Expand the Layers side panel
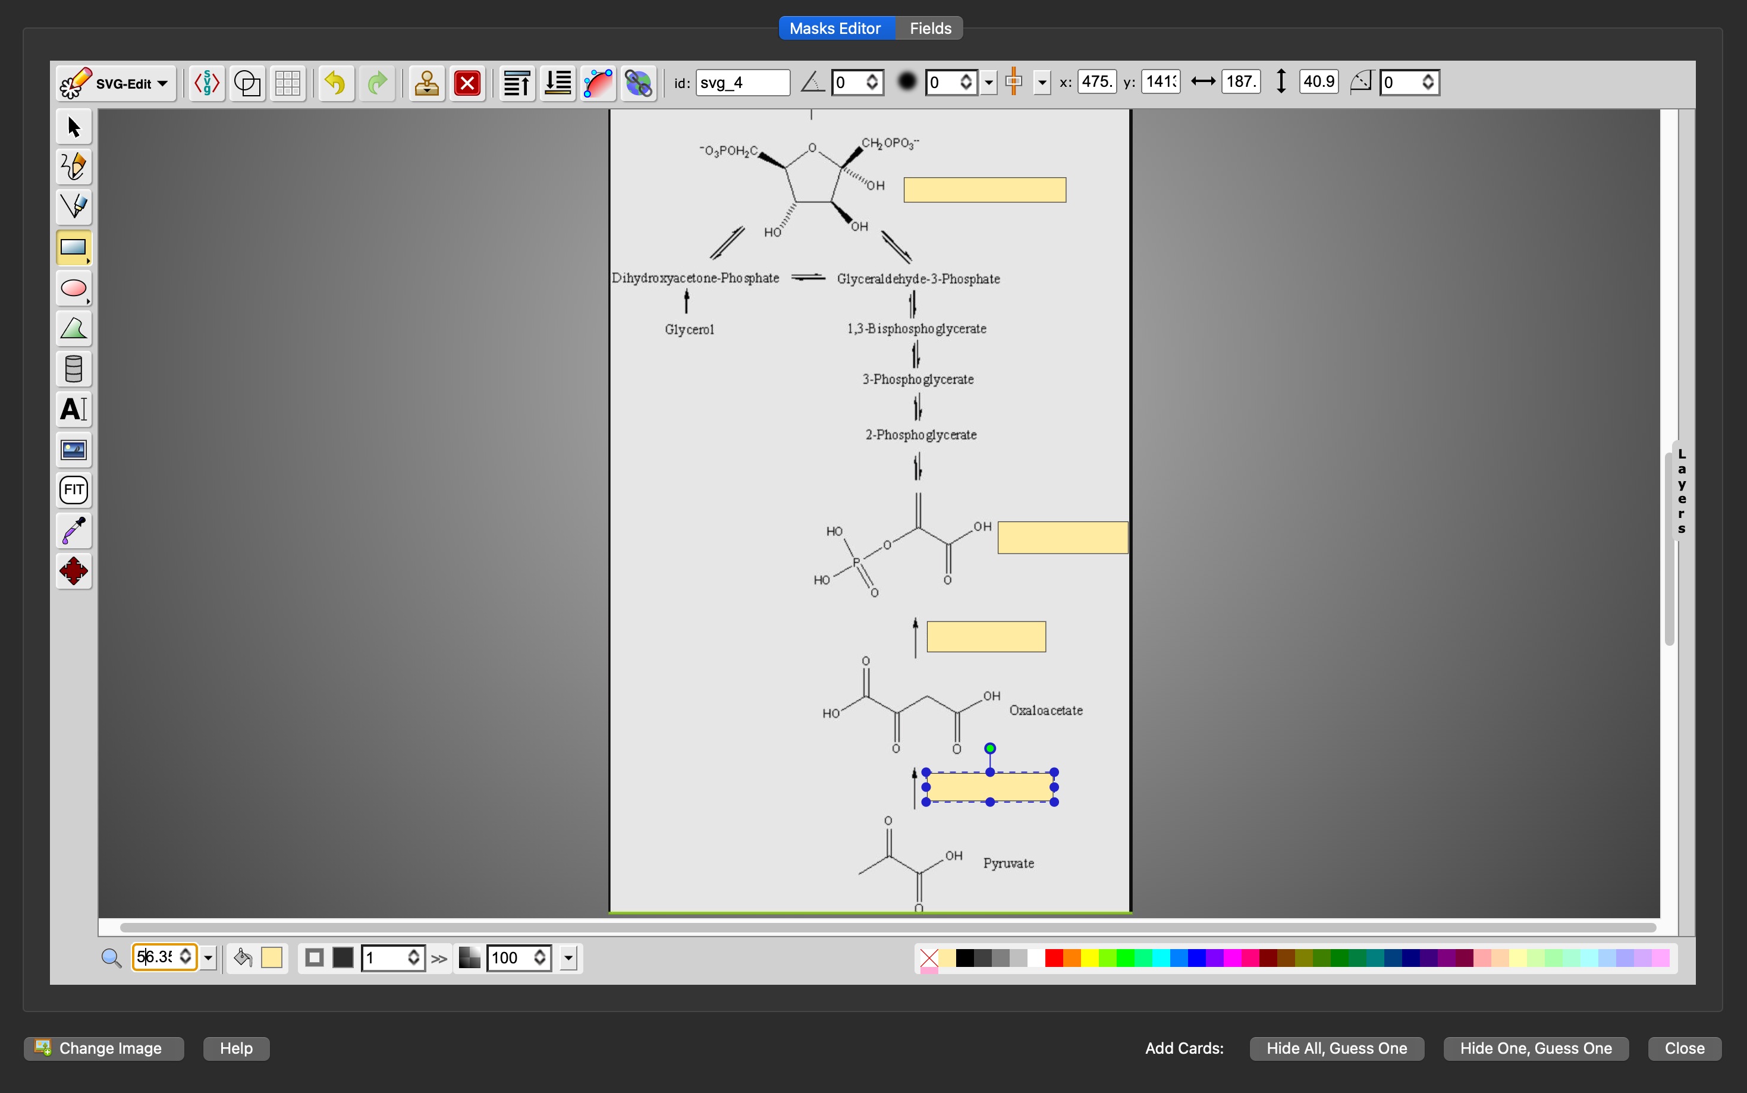1747x1093 pixels. click(1682, 491)
